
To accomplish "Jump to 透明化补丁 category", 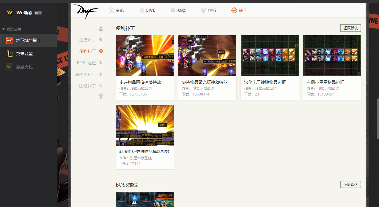I will tap(85, 74).
